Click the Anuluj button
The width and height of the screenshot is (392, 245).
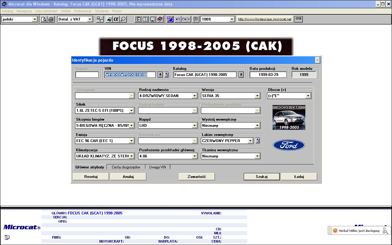128,177
